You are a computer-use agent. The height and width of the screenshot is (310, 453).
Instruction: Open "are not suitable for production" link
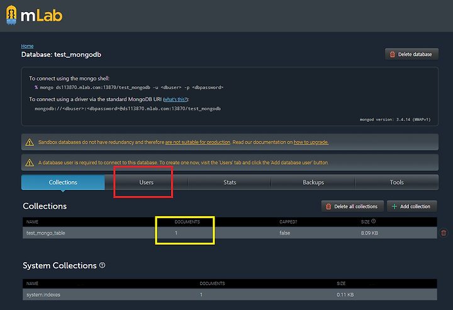pos(198,142)
